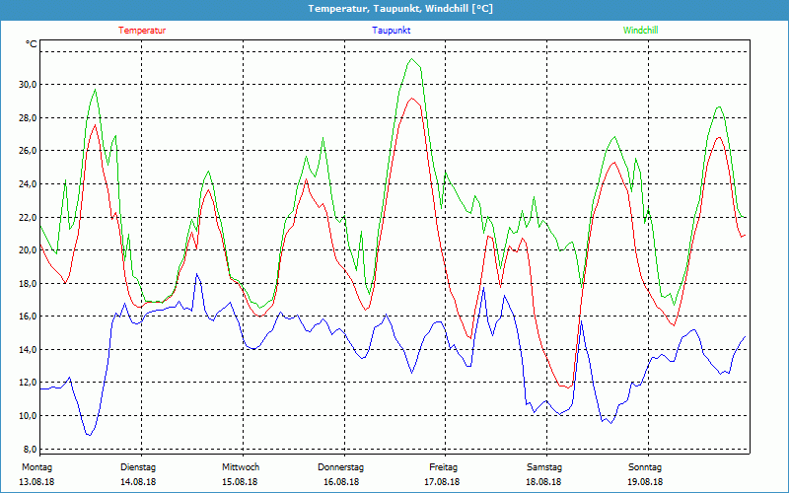Click the green Windchill peak on Donnerstag
Image resolution: width=789 pixels, height=493 pixels.
(412, 59)
